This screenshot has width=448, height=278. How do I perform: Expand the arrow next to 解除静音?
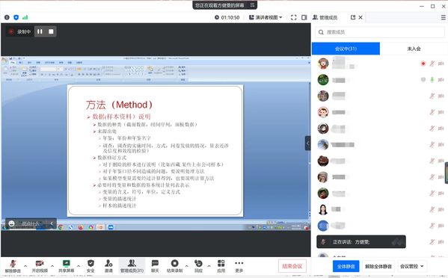[x=25, y=266]
